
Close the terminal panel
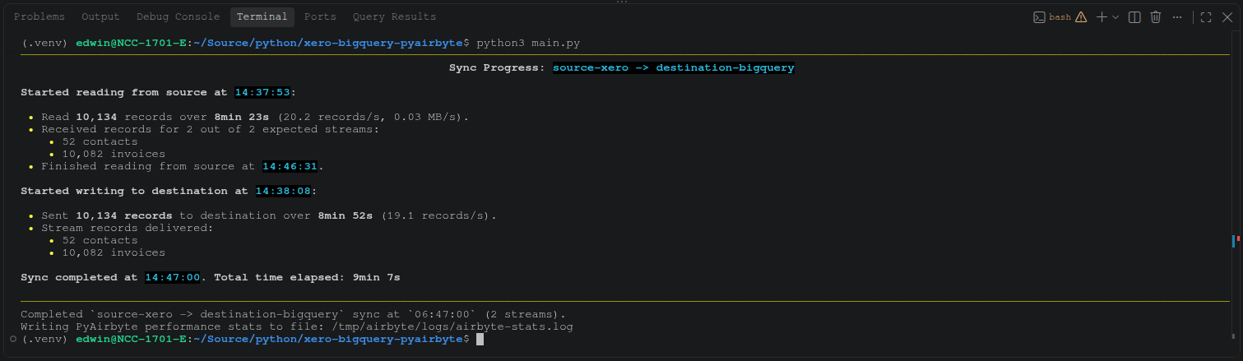coord(1227,16)
